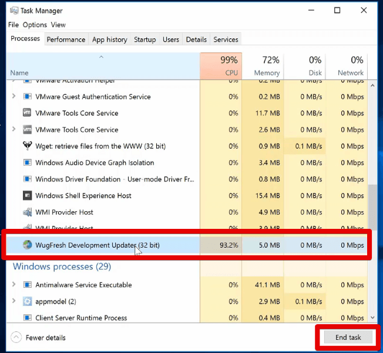The width and height of the screenshot is (383, 353).
Task: Click the Fewer details circle arrow icon
Action: click(16, 338)
